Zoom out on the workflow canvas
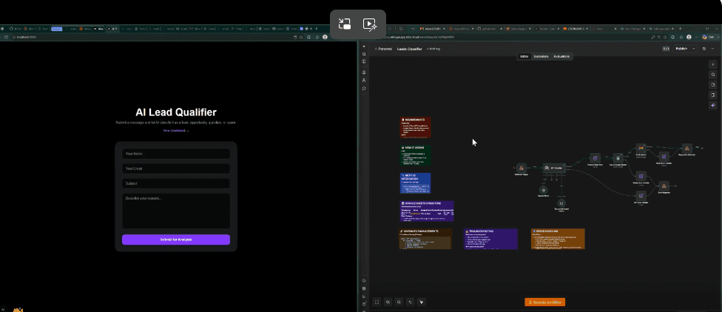 point(399,302)
